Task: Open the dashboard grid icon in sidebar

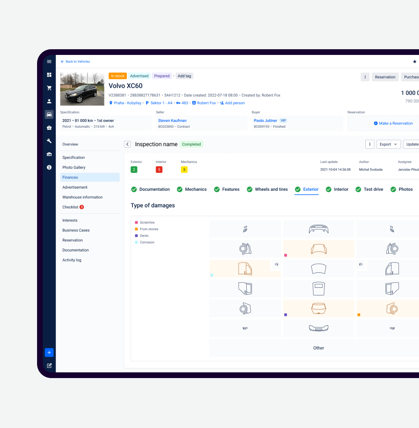Action: point(49,75)
